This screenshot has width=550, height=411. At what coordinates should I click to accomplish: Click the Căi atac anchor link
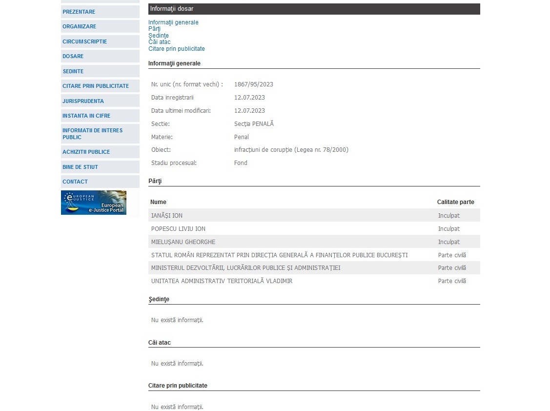pyautogui.click(x=159, y=42)
